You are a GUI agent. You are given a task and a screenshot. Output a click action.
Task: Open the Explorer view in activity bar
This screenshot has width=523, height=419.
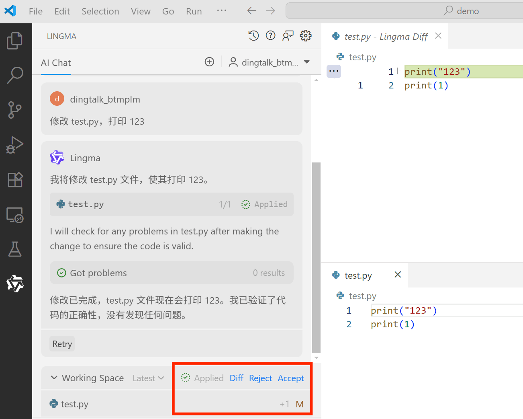click(x=15, y=40)
